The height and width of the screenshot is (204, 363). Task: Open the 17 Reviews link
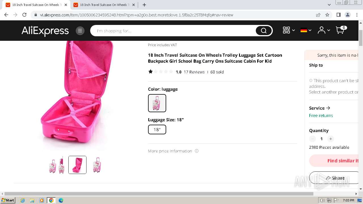point(194,72)
